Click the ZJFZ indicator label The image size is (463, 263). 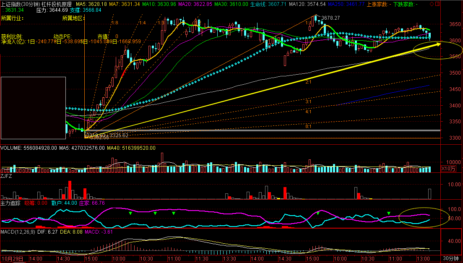pyautogui.click(x=6, y=177)
